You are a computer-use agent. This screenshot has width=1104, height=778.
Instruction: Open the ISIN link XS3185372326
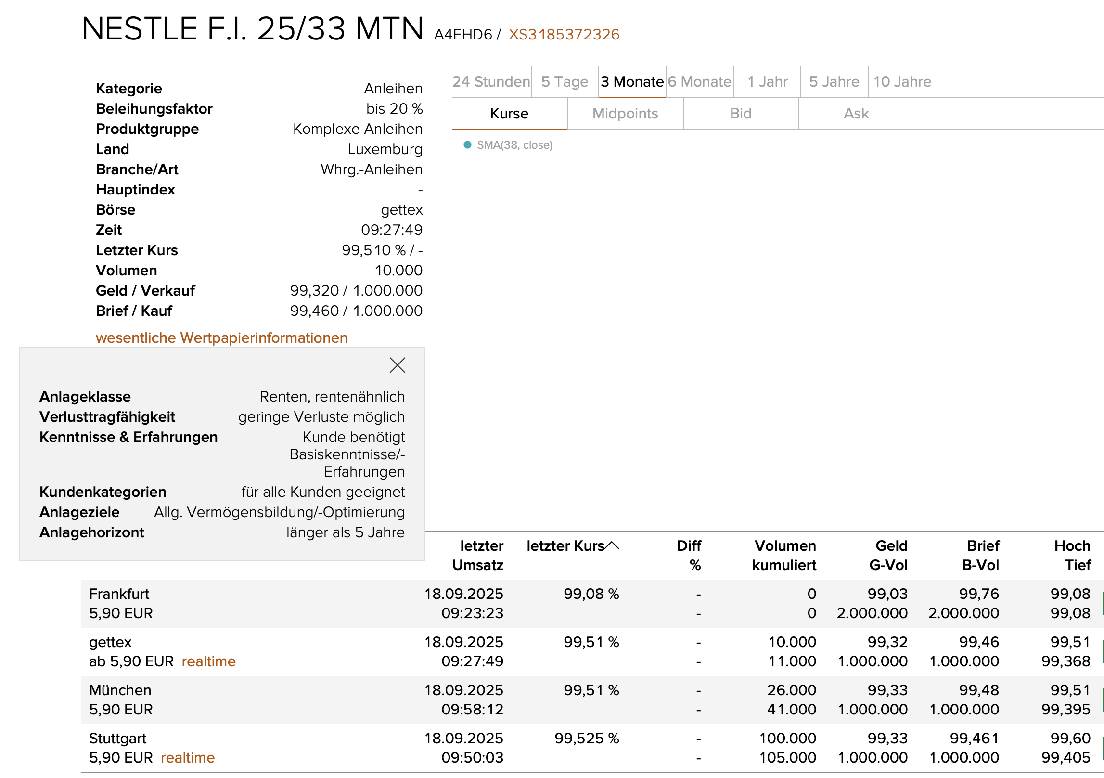click(x=564, y=35)
